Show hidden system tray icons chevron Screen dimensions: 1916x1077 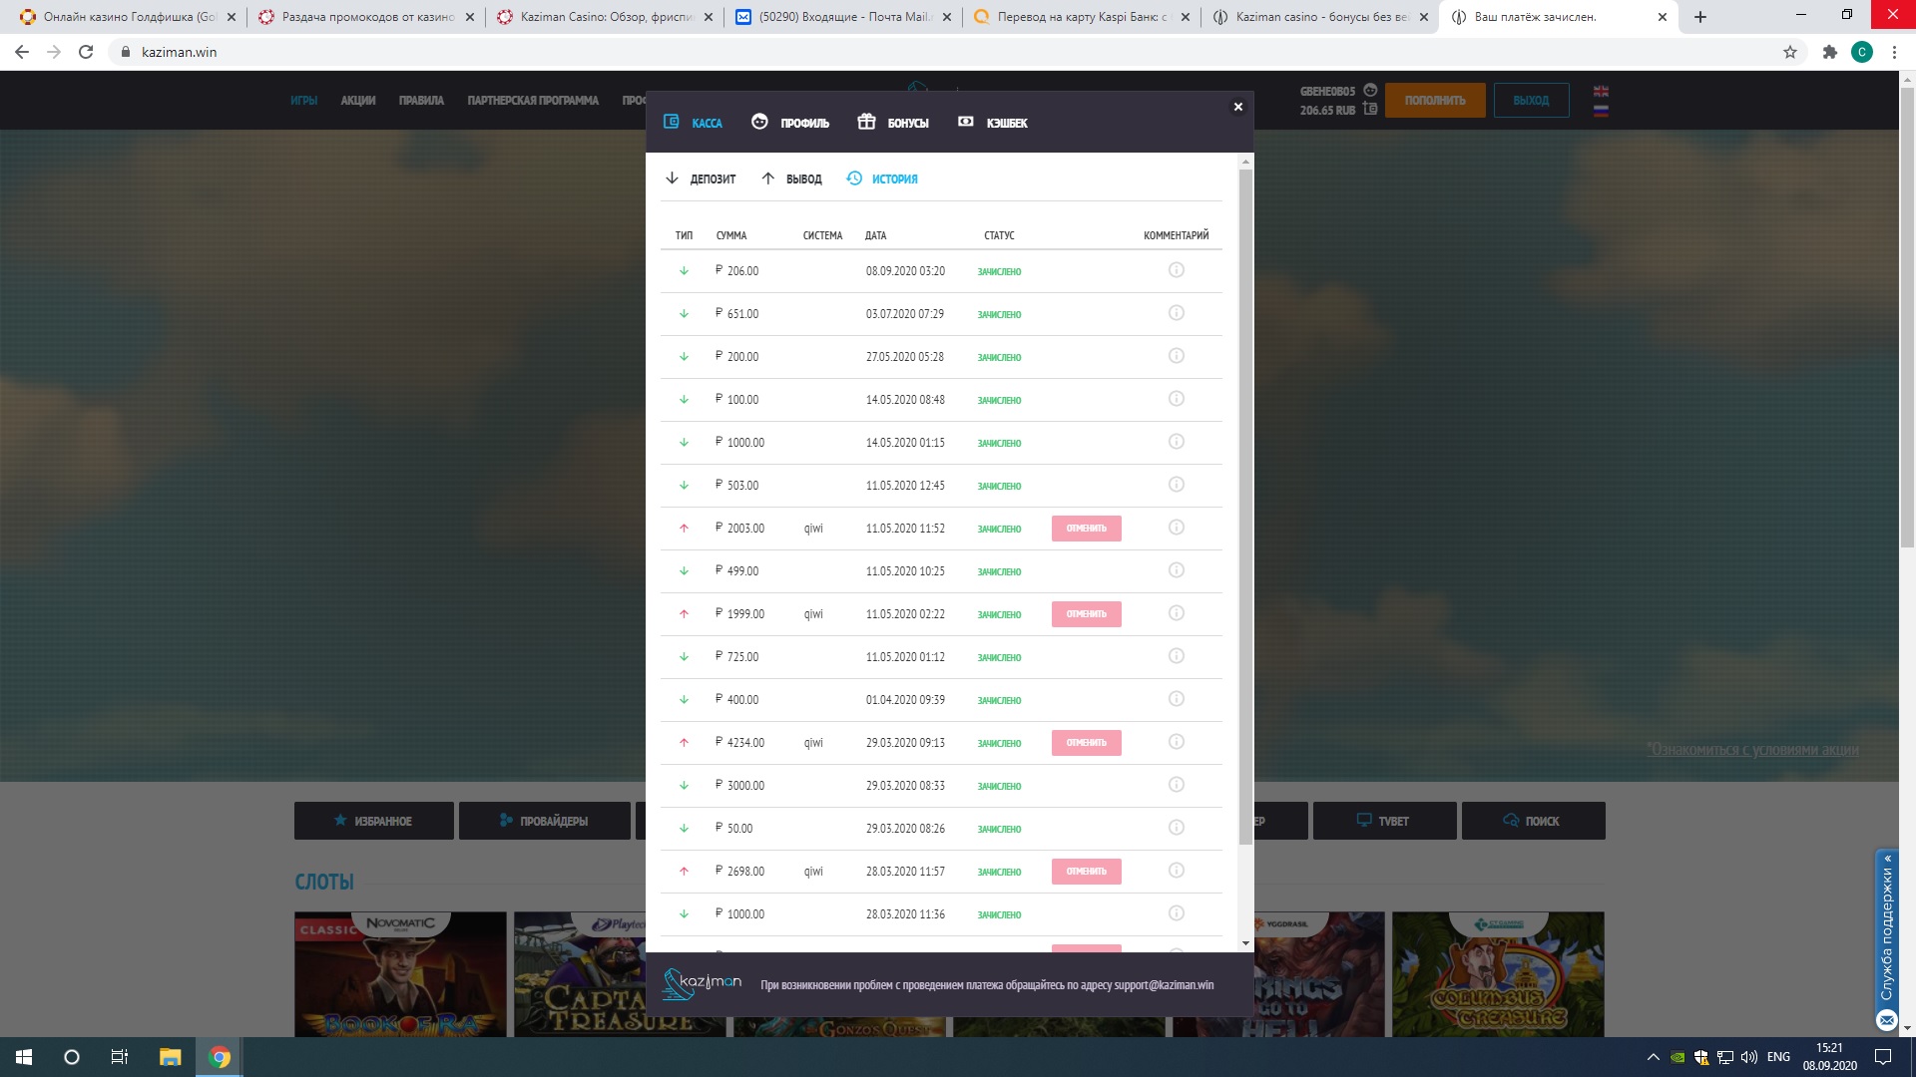1653,1057
